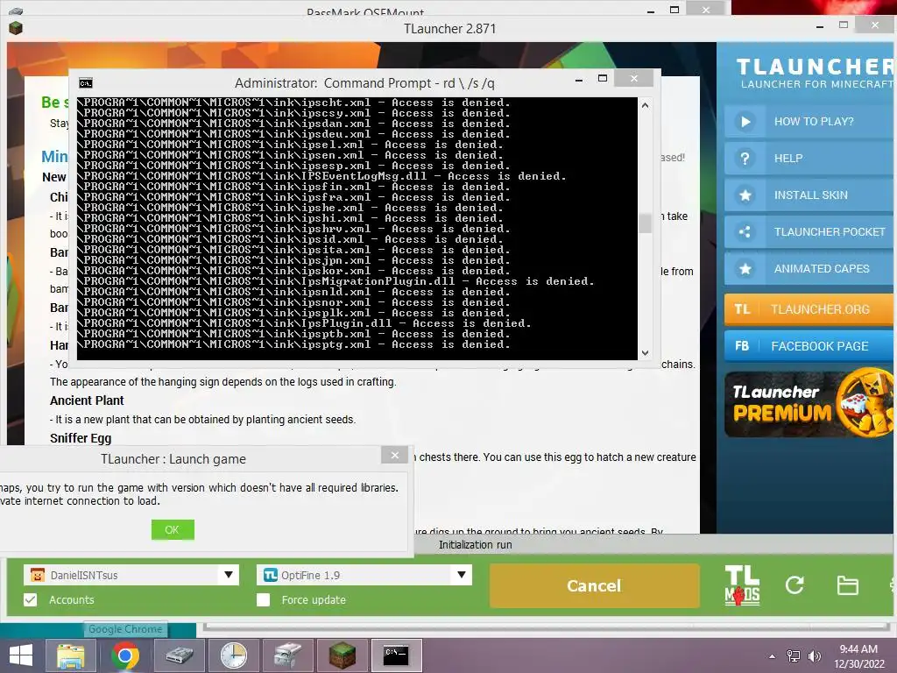Open File Explorer from taskbar
This screenshot has width=897, height=673.
pyautogui.click(x=71, y=655)
